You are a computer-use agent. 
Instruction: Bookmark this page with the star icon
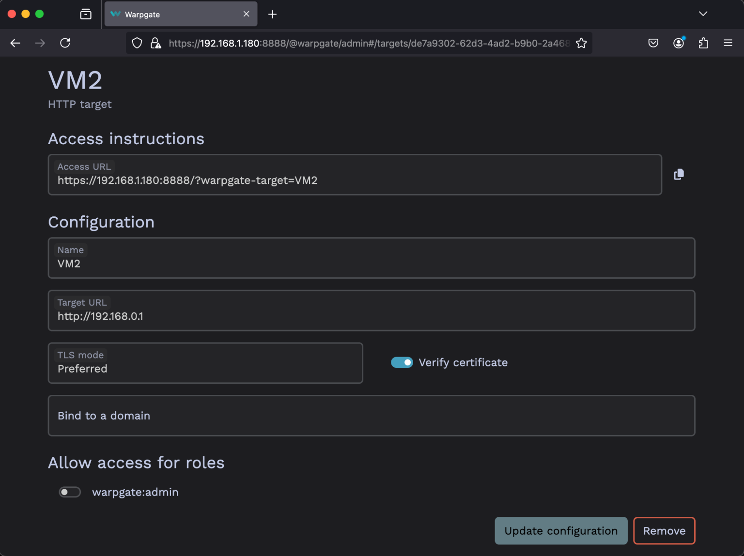(581, 43)
